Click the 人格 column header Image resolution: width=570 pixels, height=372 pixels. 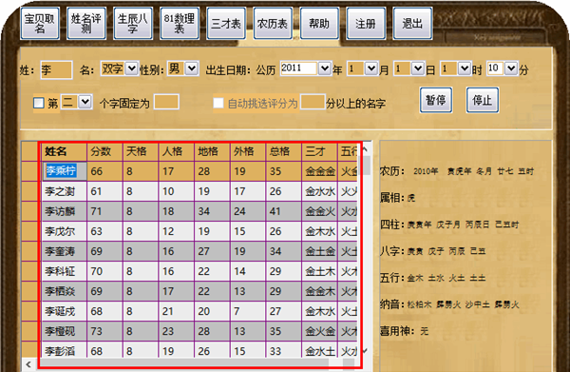(177, 151)
